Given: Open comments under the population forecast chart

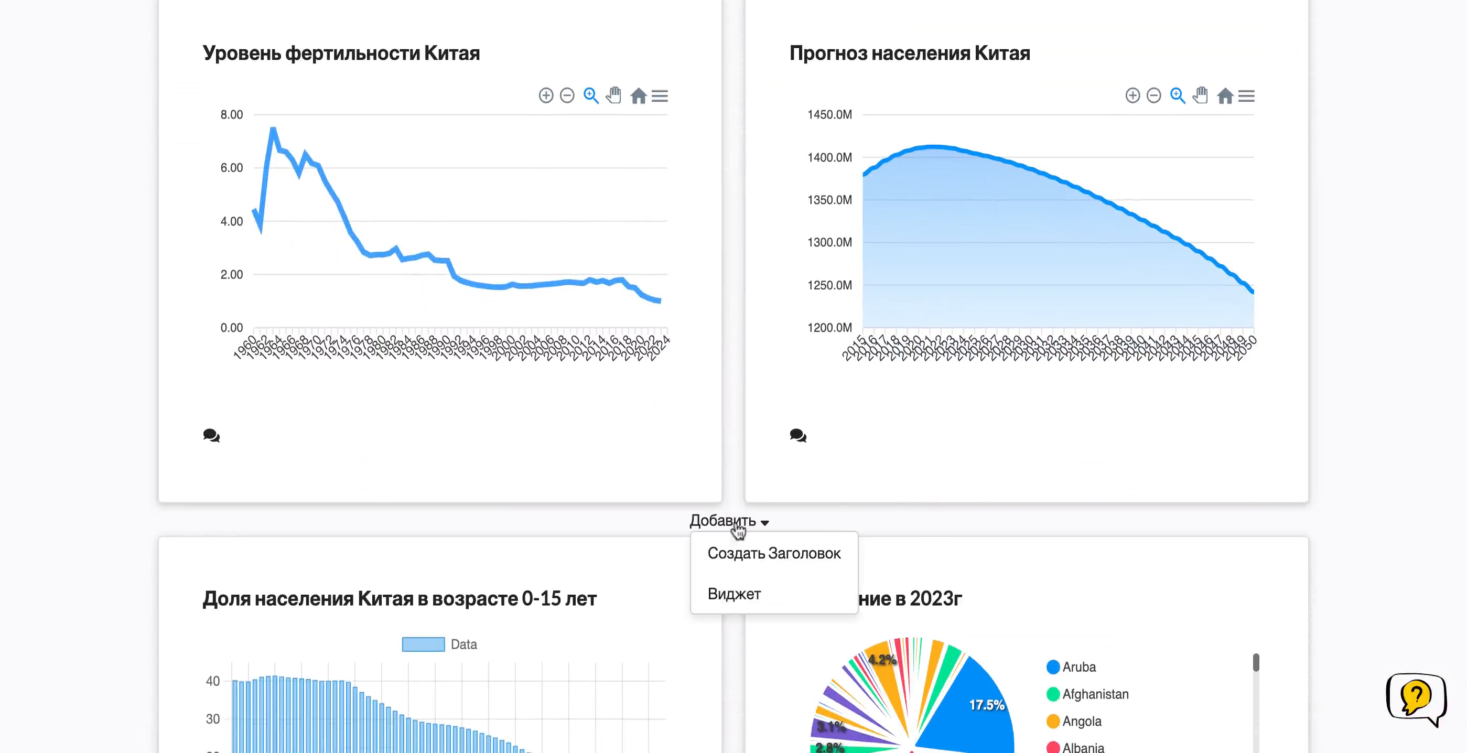Looking at the screenshot, I should tap(798, 436).
